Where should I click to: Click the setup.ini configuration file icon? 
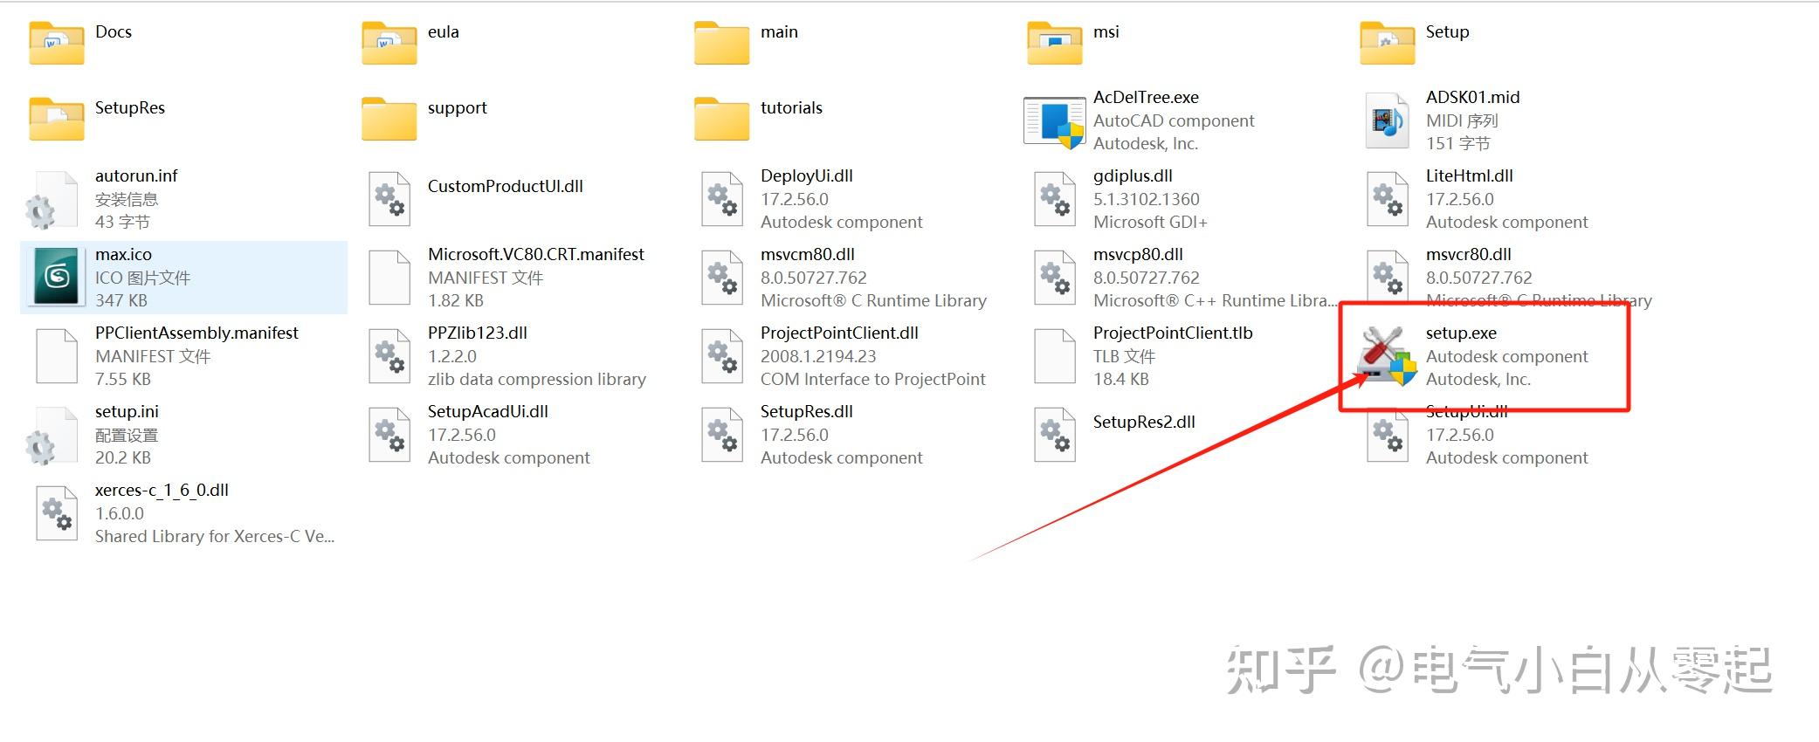coord(55,435)
